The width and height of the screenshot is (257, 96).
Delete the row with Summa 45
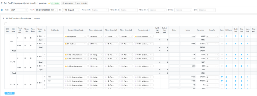click(242, 85)
